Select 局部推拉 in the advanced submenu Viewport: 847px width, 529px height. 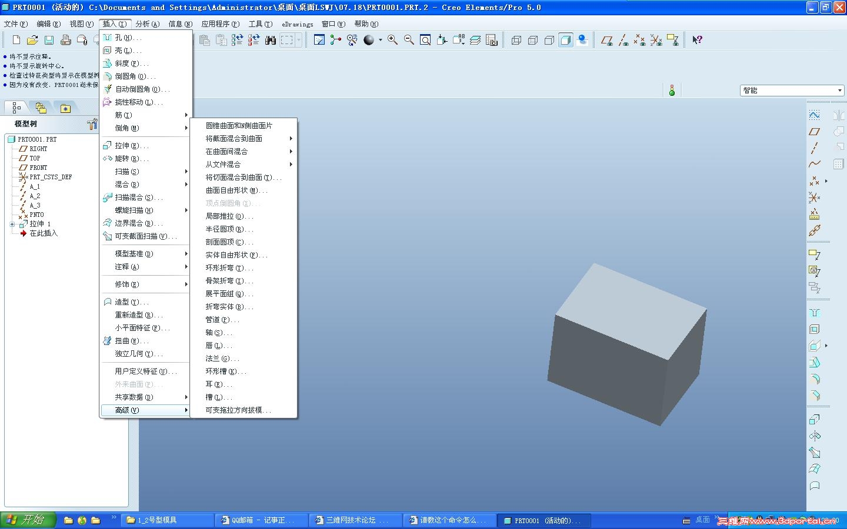(244, 216)
